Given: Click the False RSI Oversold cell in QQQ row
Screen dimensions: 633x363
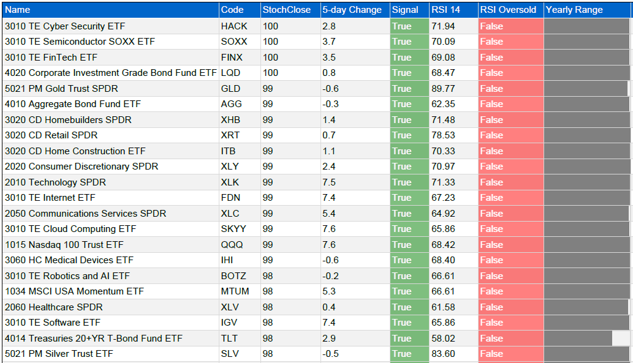Looking at the screenshot, I should pyautogui.click(x=510, y=245).
